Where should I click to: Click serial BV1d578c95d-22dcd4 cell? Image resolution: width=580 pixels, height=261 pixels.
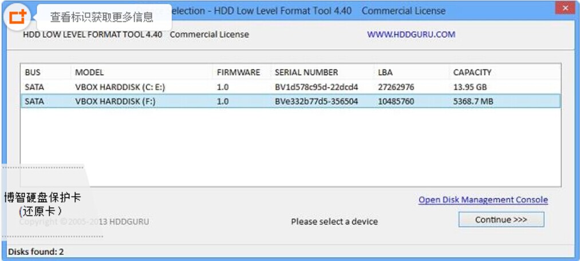(316, 88)
